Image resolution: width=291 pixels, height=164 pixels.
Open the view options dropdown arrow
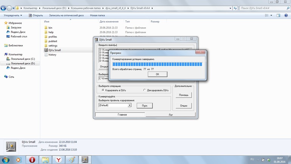(271, 16)
